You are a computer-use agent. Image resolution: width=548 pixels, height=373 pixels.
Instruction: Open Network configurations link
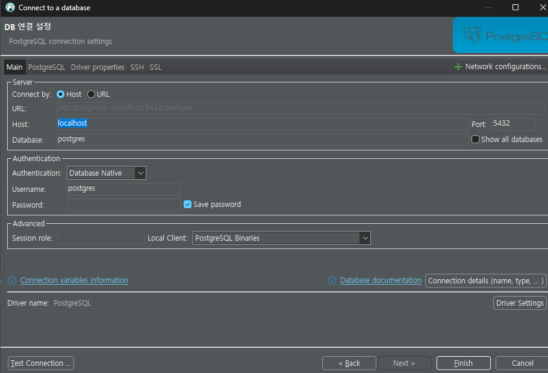point(505,67)
